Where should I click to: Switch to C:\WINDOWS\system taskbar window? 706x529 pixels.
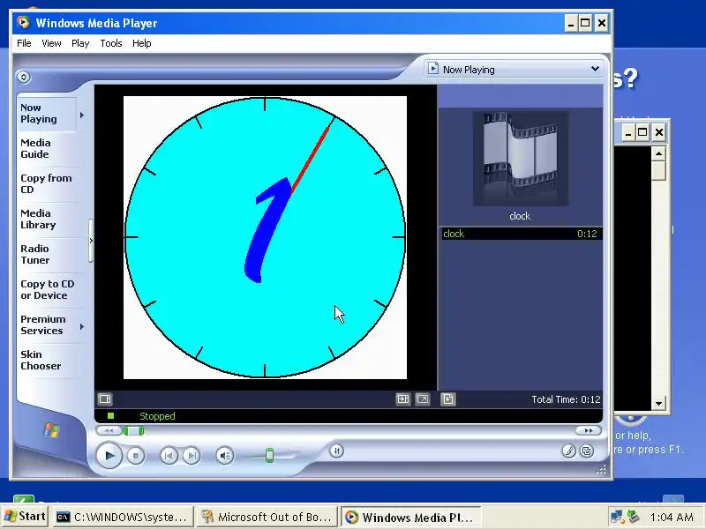click(x=123, y=517)
